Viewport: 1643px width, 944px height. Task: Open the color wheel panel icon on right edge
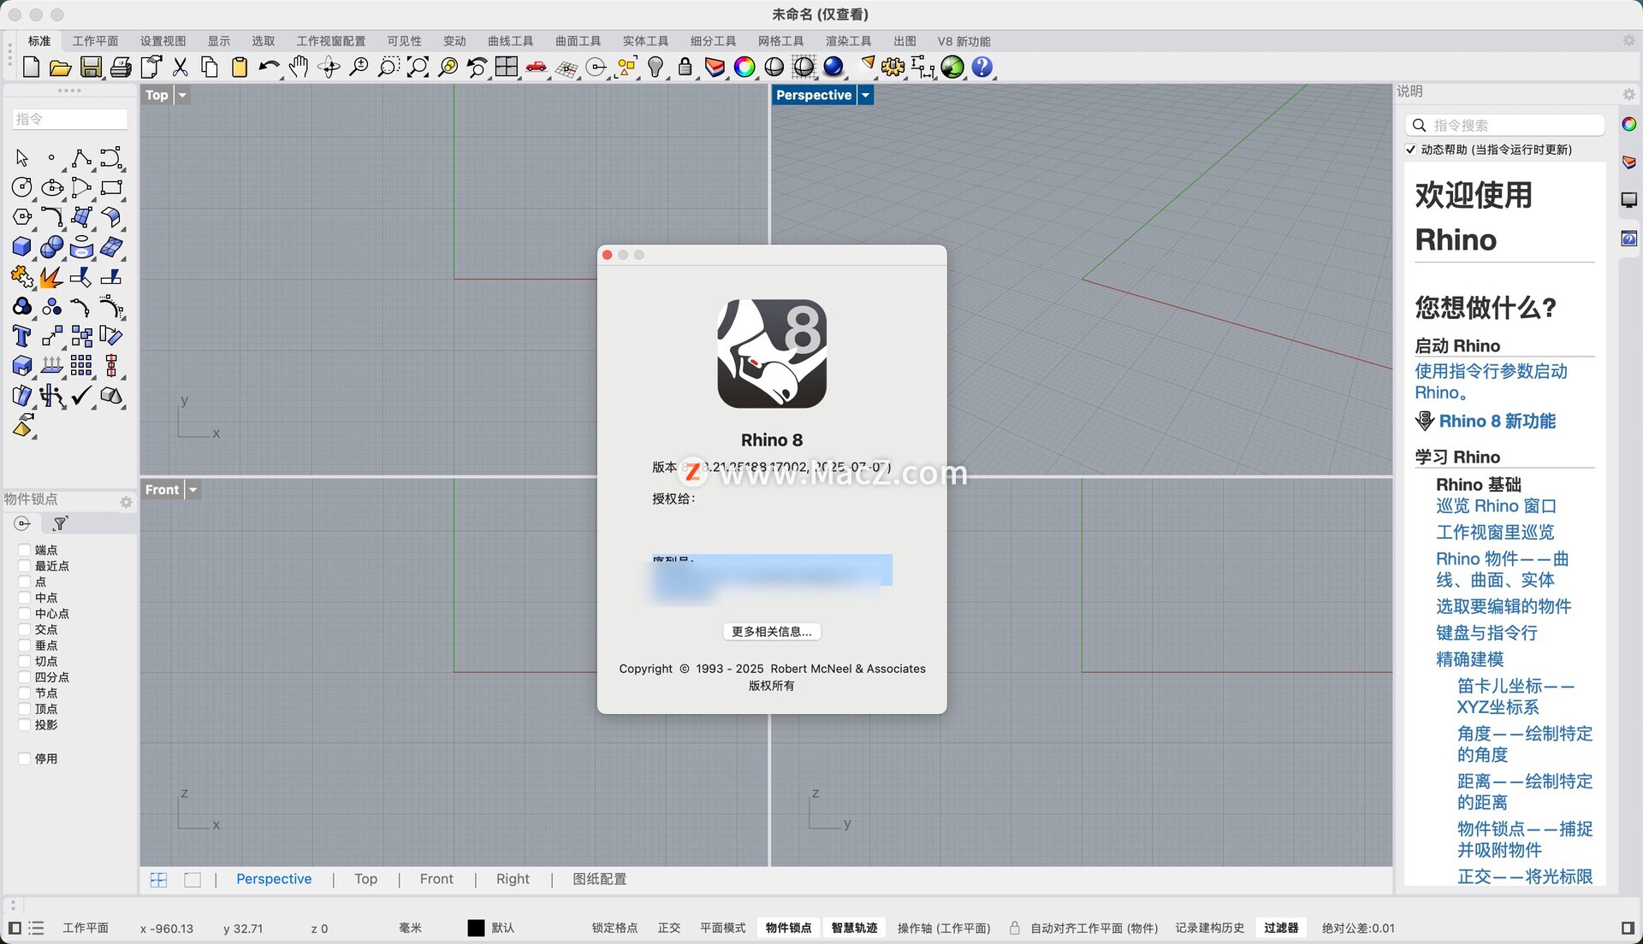click(1629, 124)
